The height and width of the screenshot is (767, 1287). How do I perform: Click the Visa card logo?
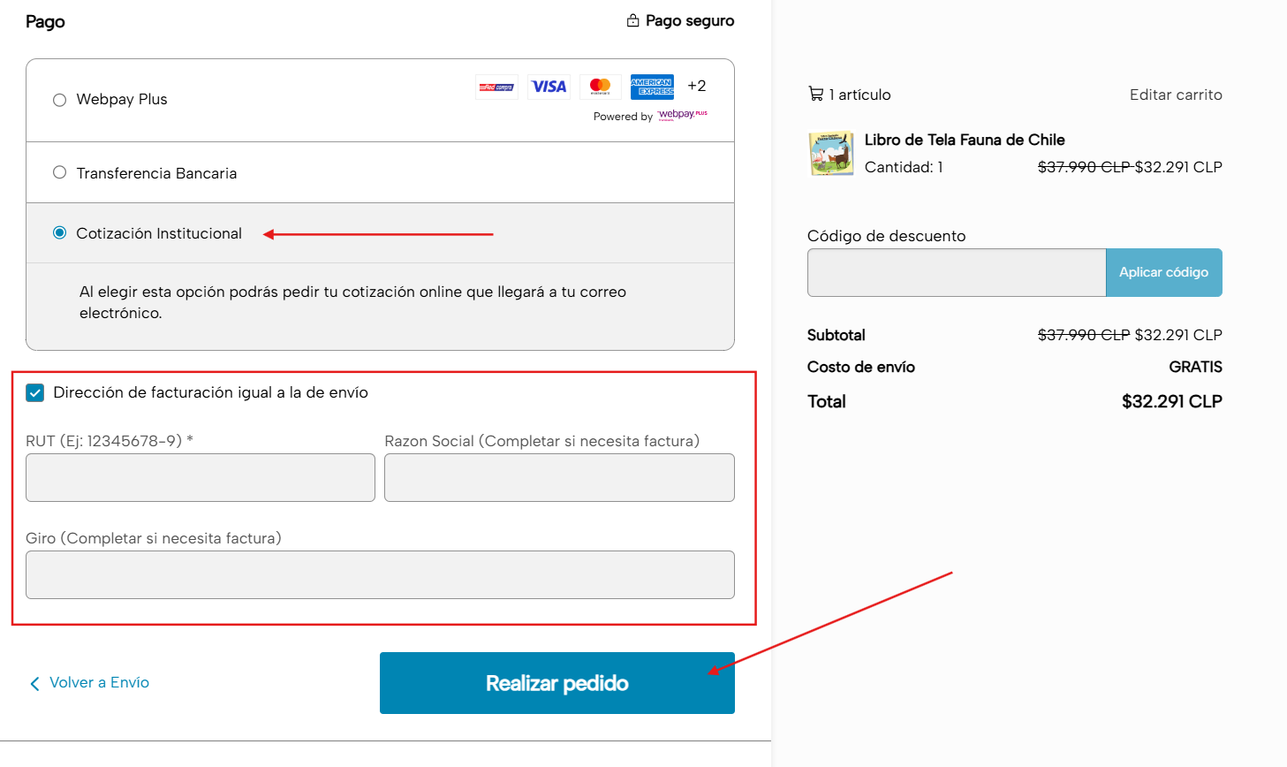[x=549, y=87]
